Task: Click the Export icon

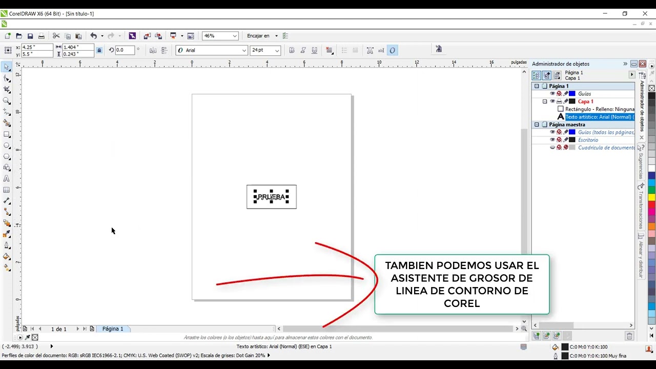Action: [x=158, y=36]
